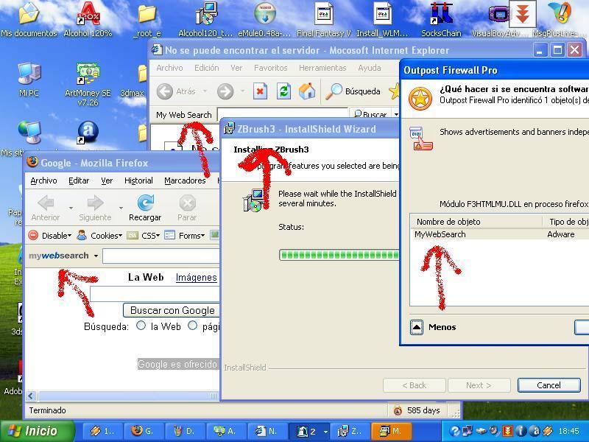Open Editar menu in Firefox
589x442 pixels.
(79, 180)
